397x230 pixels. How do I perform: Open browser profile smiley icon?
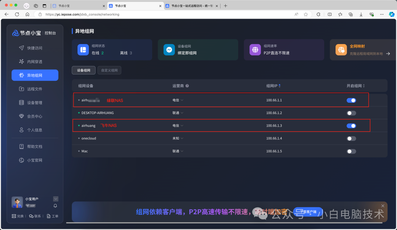click(x=26, y=6)
